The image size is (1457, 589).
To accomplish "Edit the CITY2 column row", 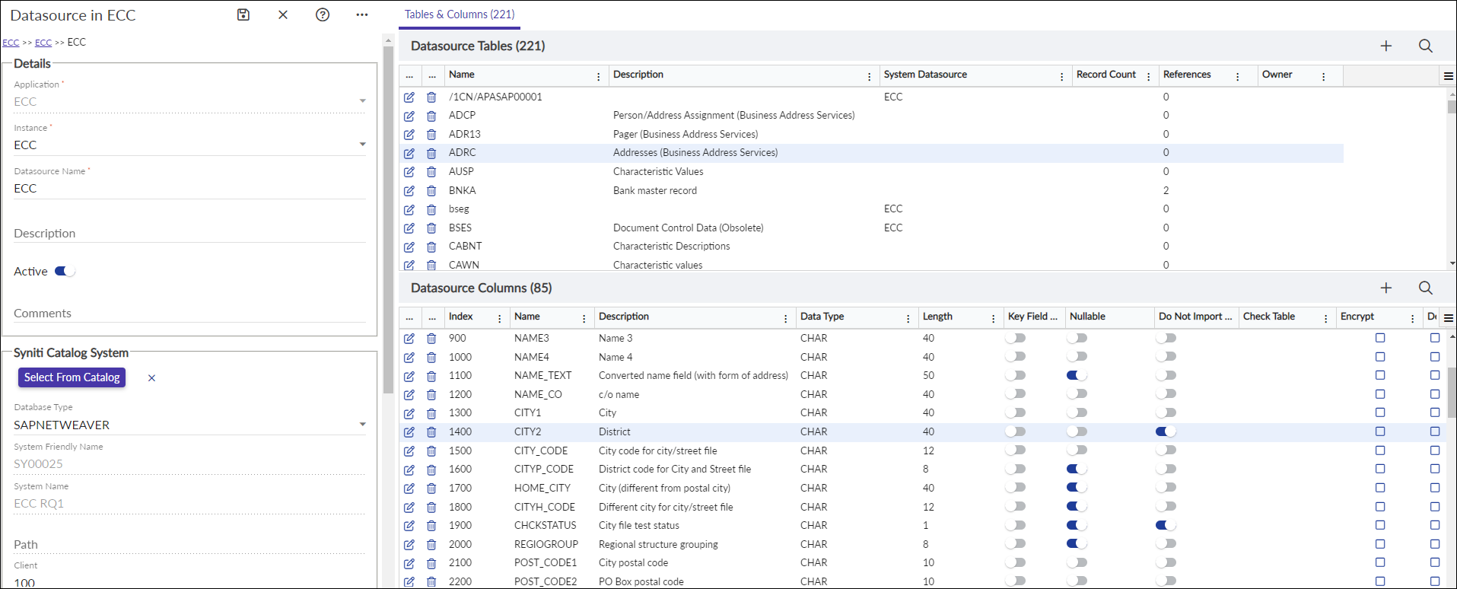I will click(x=409, y=431).
